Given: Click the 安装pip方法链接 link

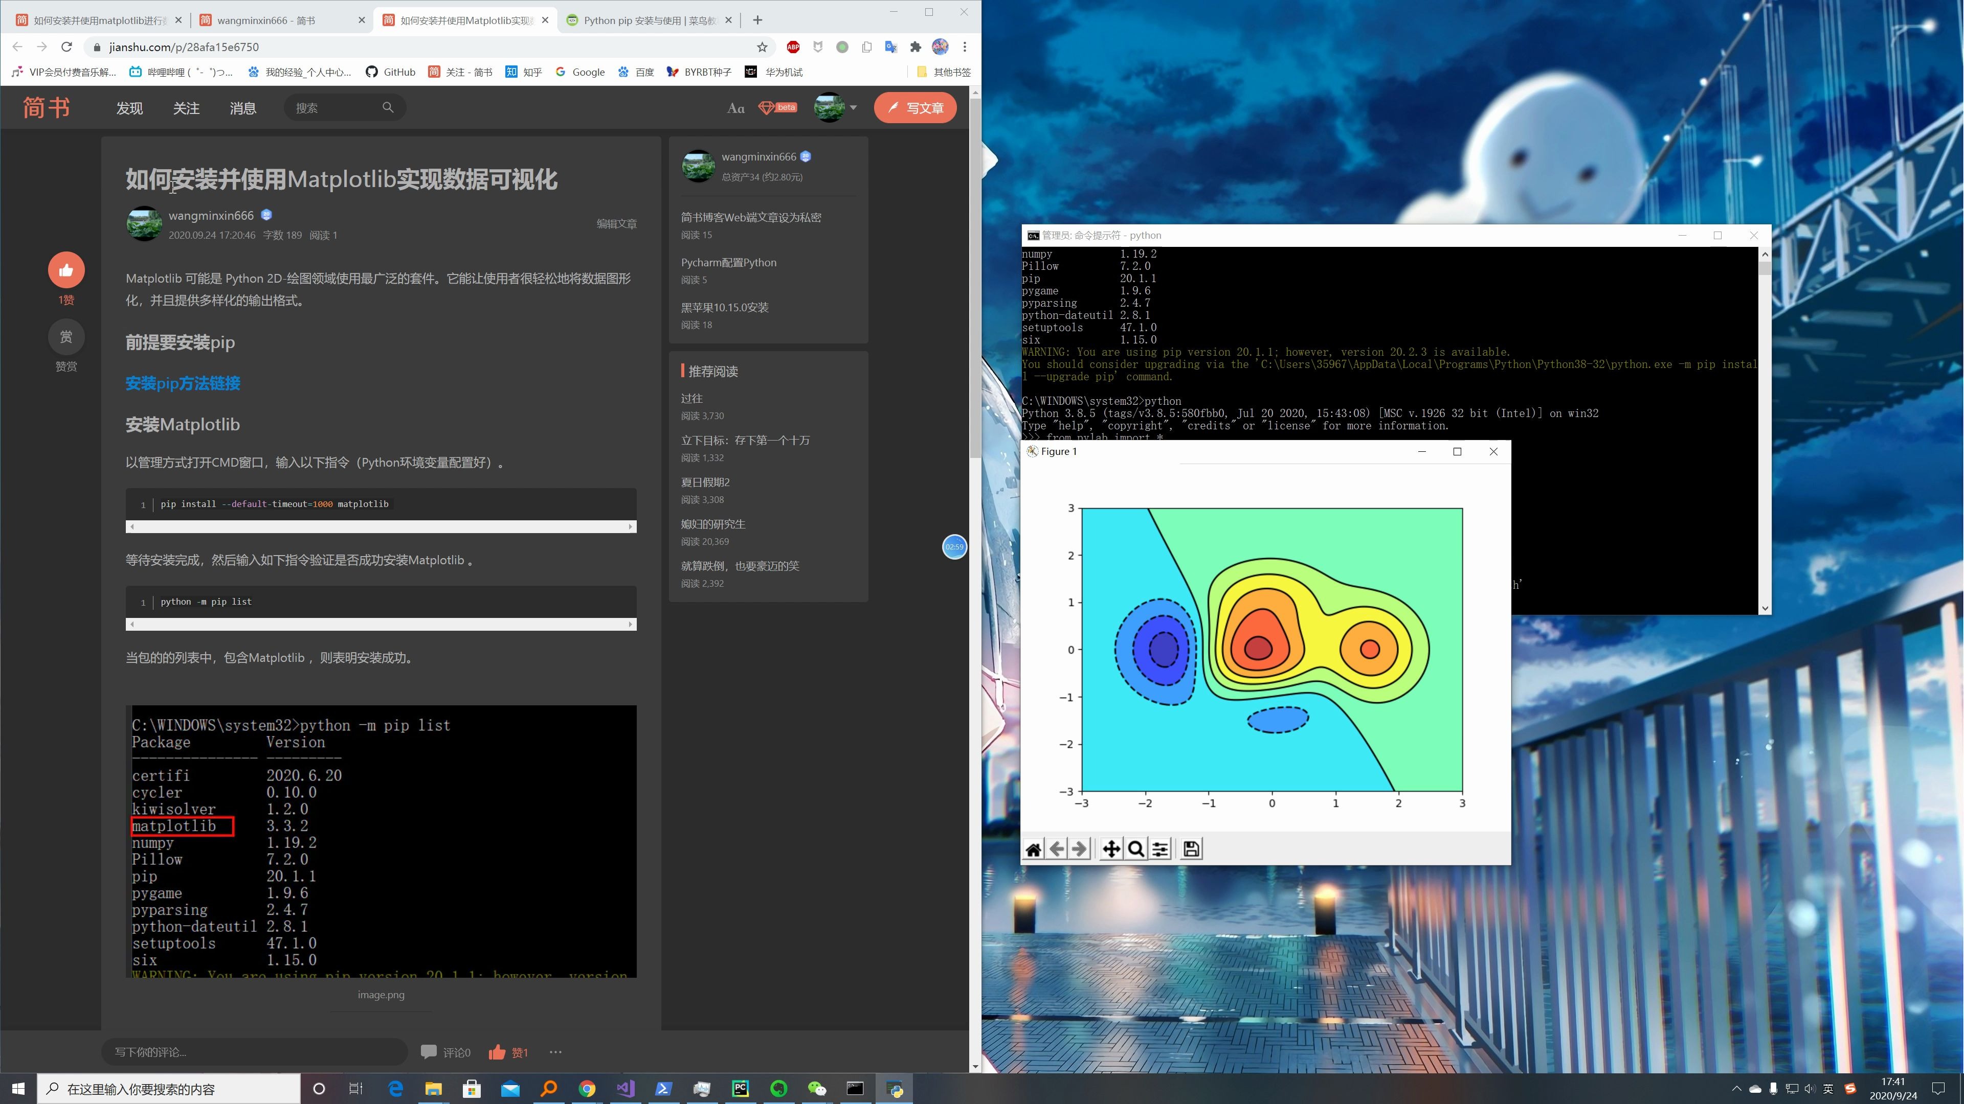Looking at the screenshot, I should (183, 383).
